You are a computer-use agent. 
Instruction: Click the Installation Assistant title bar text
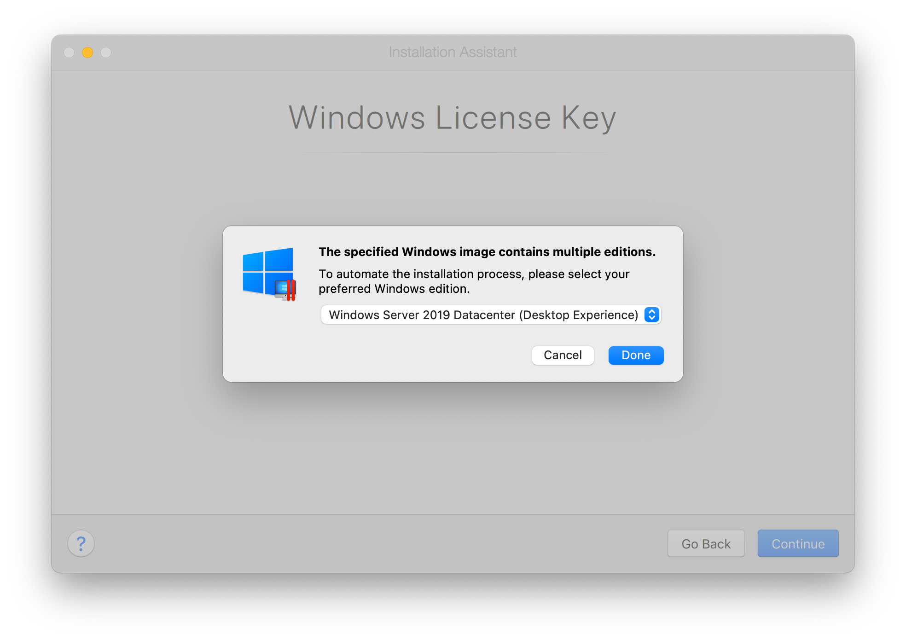[x=453, y=52]
